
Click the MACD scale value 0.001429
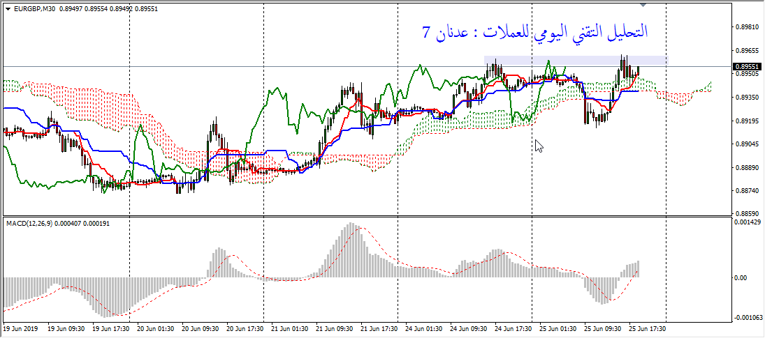747,222
